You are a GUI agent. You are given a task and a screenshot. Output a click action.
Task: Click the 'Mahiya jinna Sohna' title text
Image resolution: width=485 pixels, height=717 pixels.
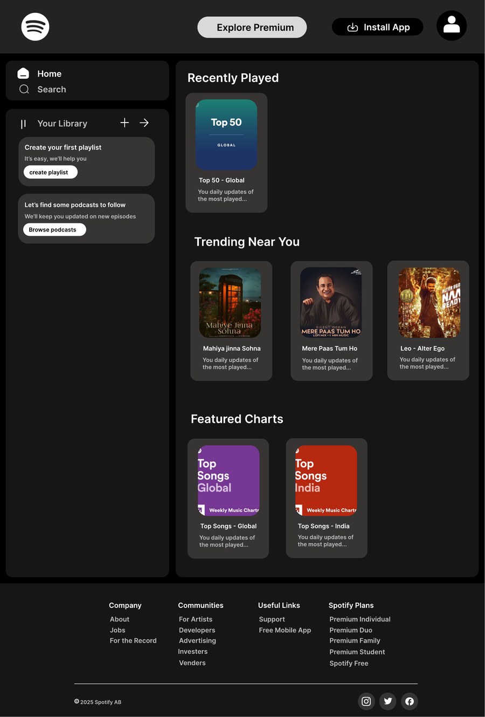point(232,349)
